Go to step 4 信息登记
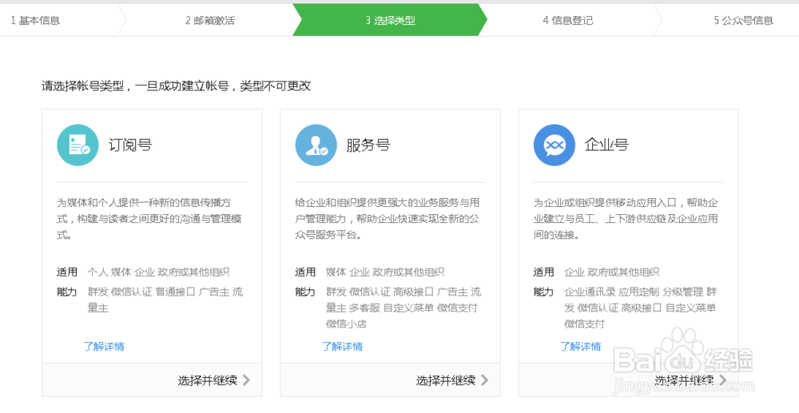 (567, 21)
